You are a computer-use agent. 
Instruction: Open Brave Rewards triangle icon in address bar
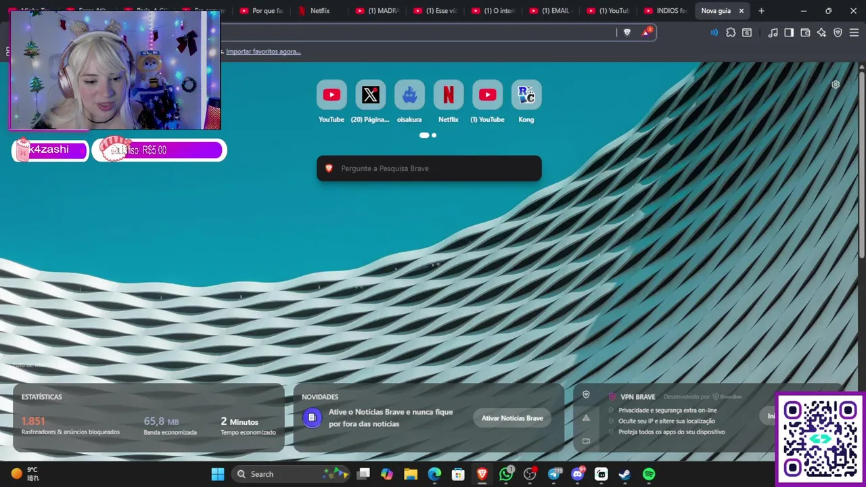647,32
